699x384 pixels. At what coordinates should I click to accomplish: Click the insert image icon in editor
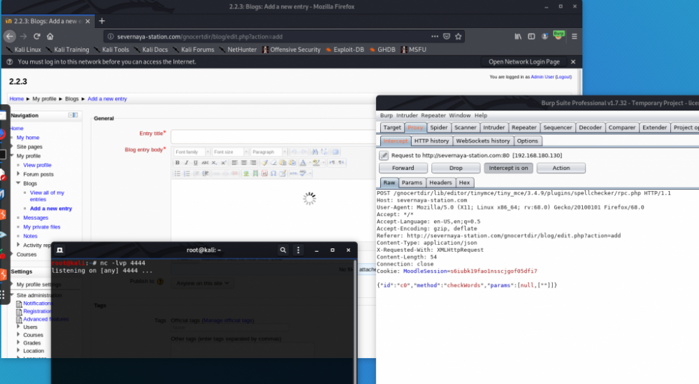[246, 173]
